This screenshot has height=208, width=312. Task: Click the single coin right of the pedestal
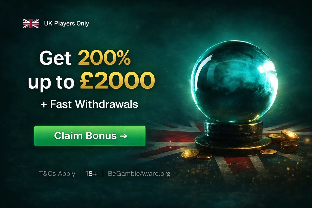[x=268, y=152]
